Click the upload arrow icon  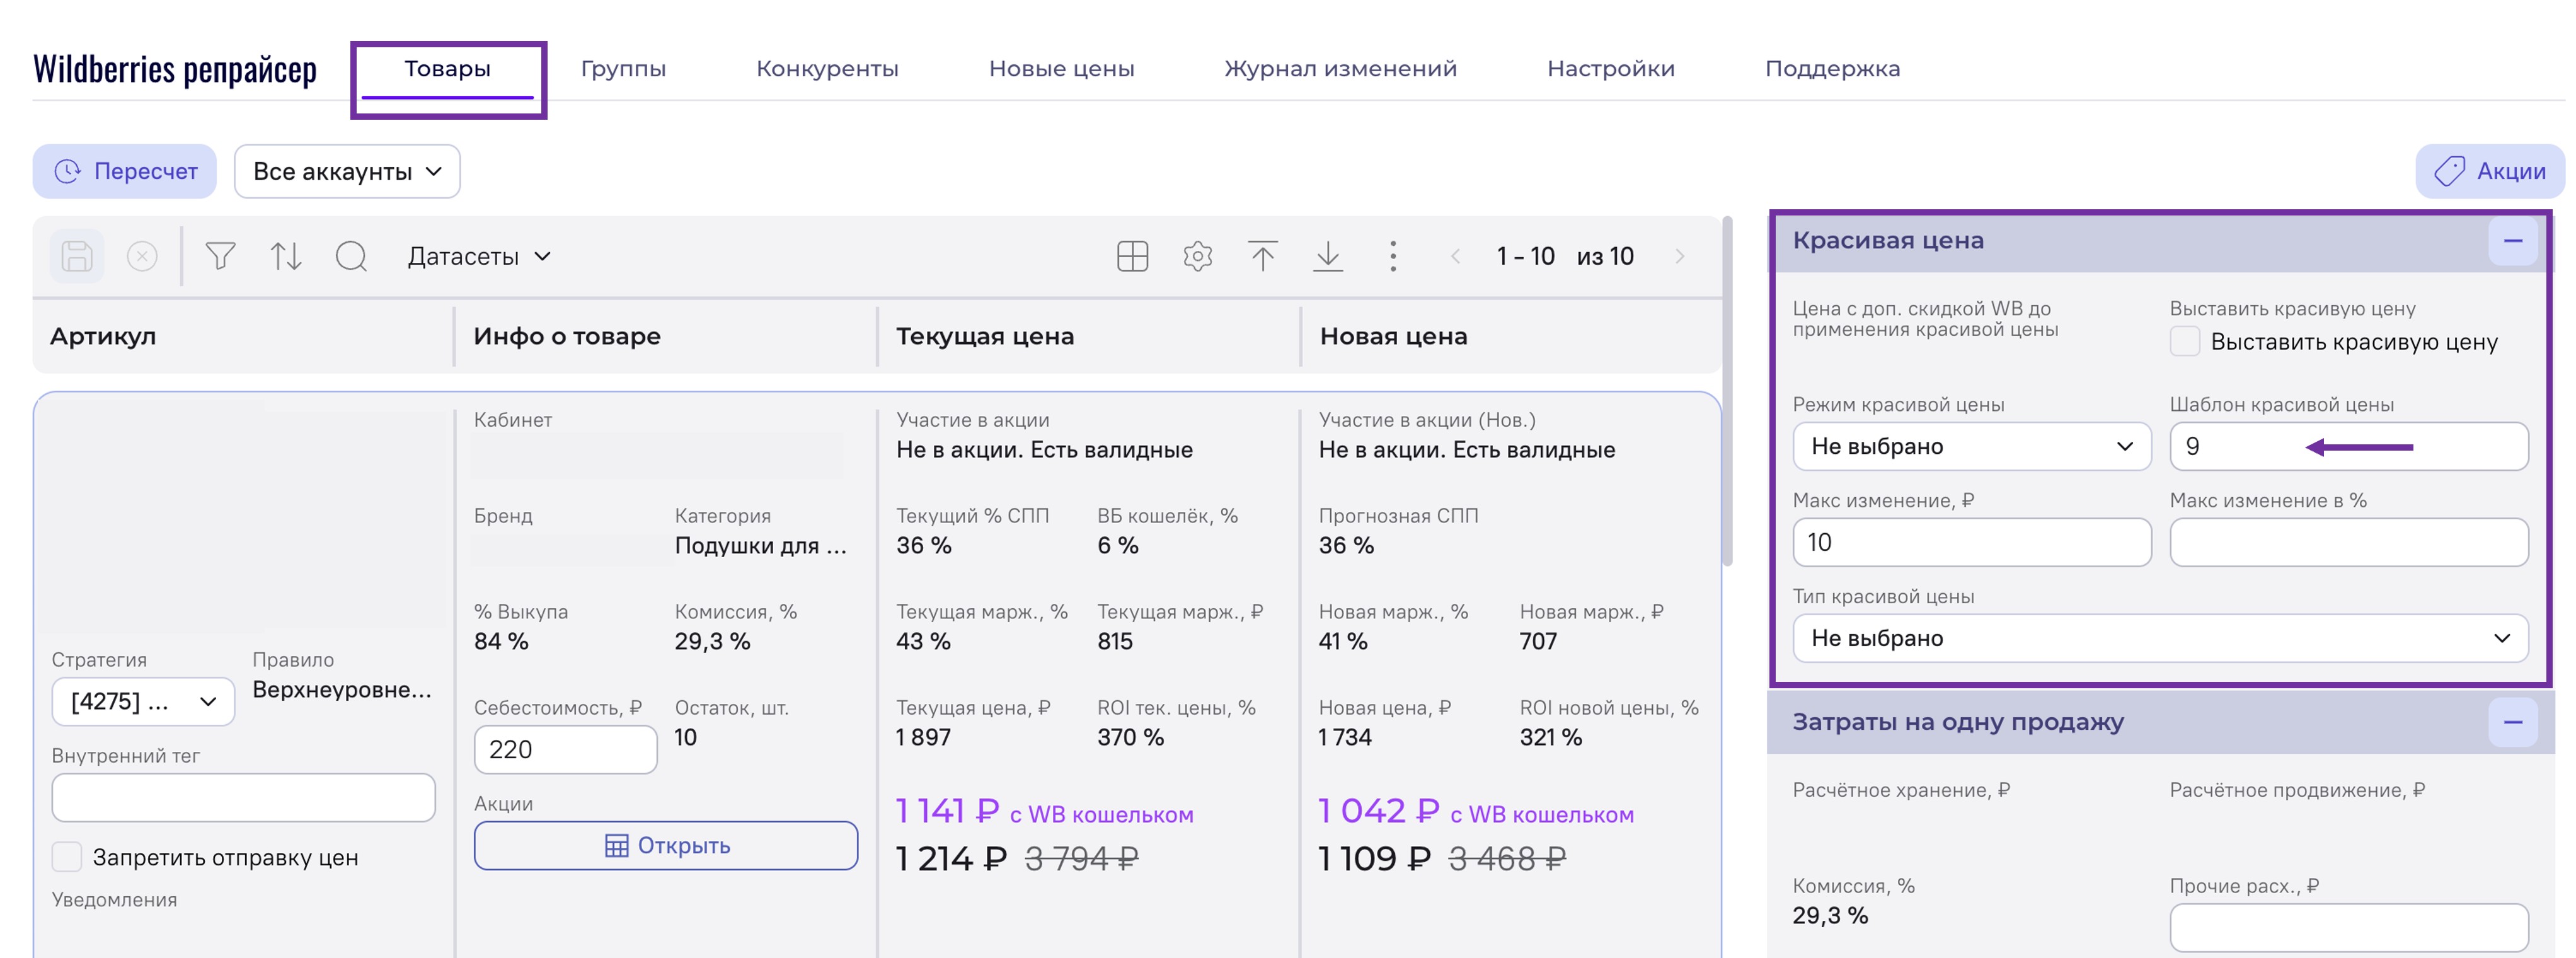pos(1262,257)
